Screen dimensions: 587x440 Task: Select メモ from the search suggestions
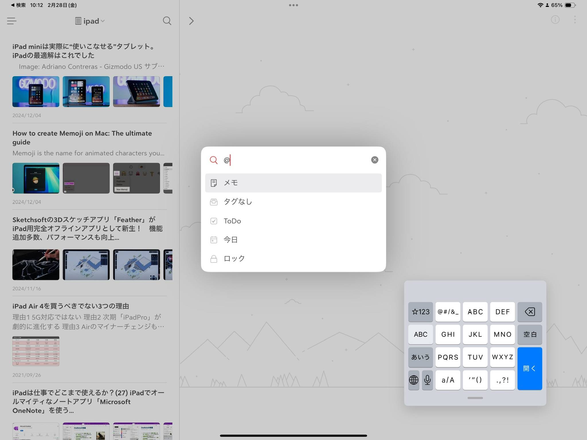(293, 183)
